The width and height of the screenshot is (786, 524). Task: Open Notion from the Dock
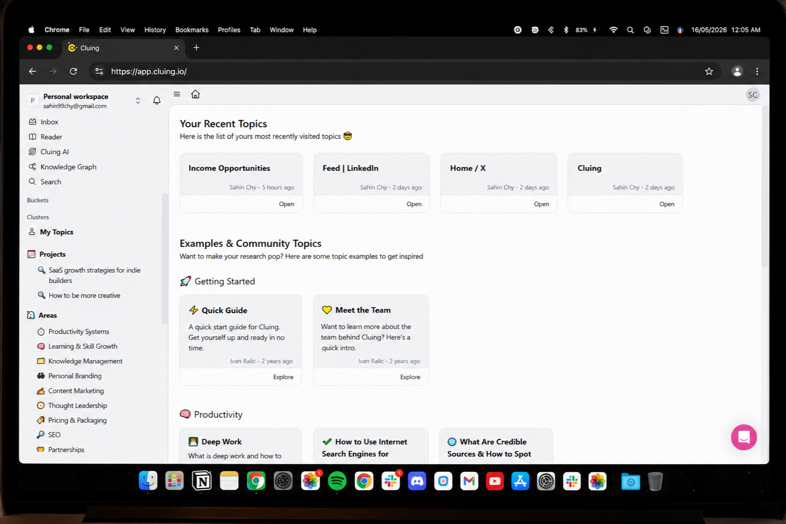click(x=202, y=481)
